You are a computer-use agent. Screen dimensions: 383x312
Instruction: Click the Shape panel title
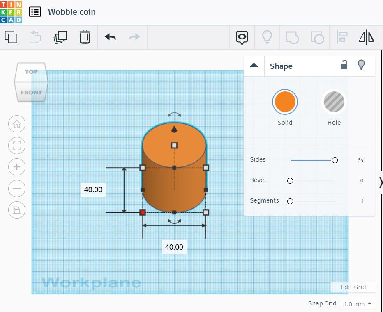pyautogui.click(x=281, y=66)
